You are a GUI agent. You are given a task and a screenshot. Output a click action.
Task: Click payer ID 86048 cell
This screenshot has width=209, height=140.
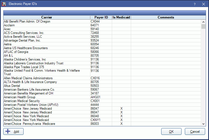pos(101,116)
